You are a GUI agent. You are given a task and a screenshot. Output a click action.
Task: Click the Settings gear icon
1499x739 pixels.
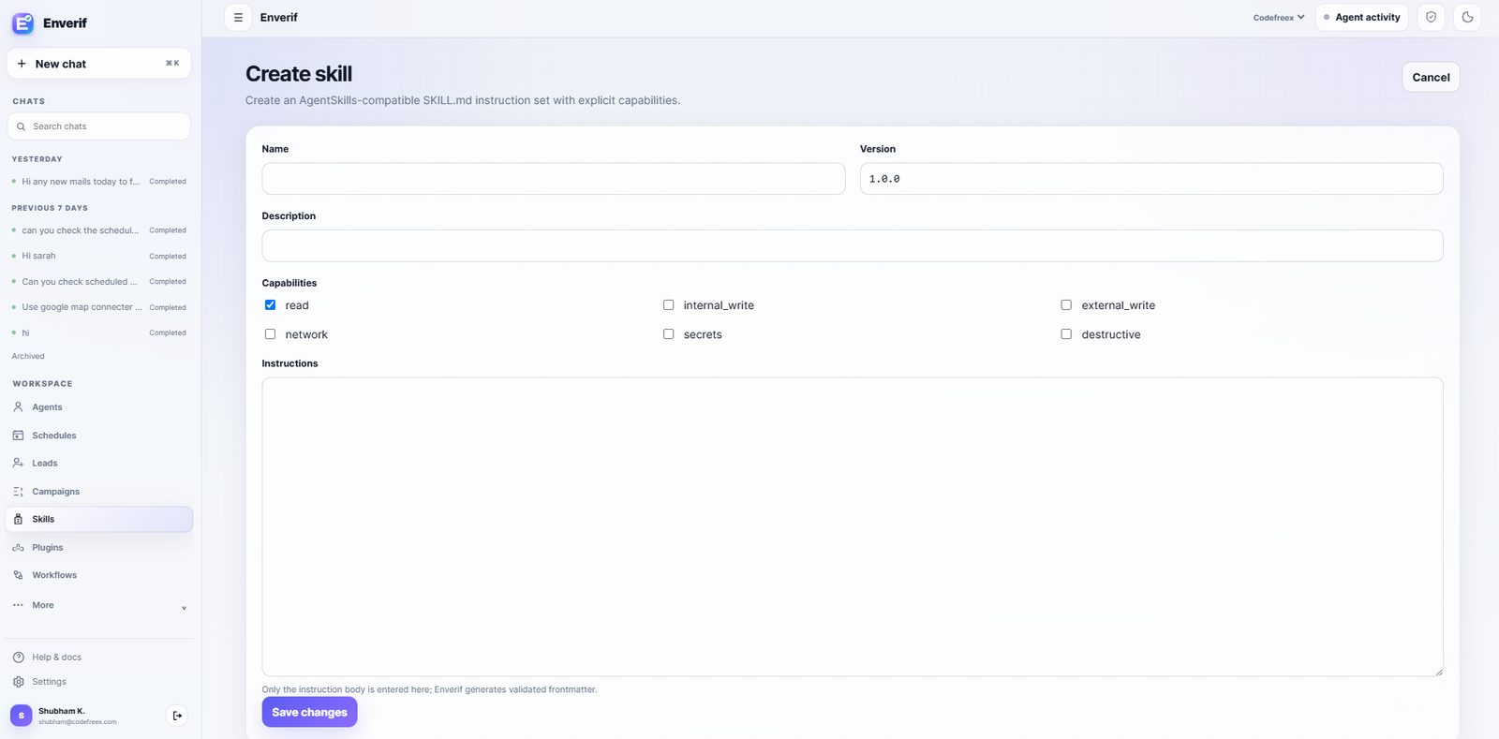pyautogui.click(x=18, y=682)
